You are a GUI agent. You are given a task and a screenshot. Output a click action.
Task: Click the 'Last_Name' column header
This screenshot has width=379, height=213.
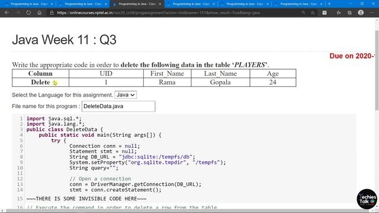(220, 73)
